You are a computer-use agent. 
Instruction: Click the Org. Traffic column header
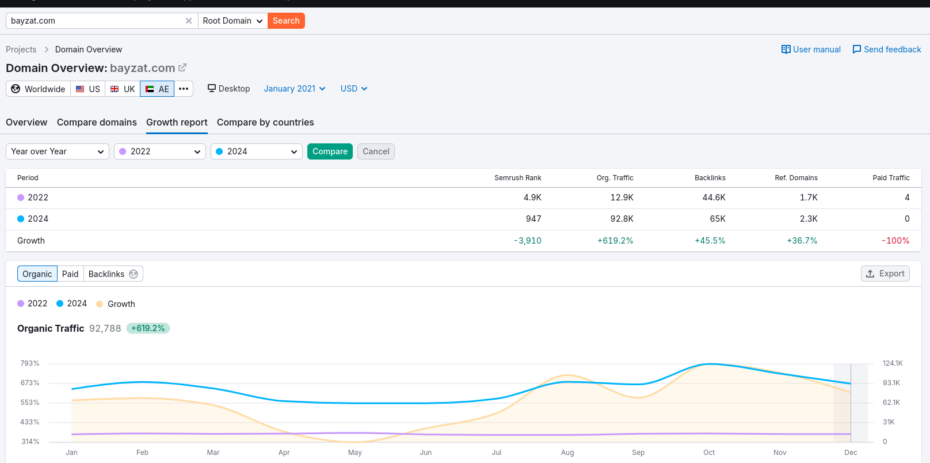[615, 178]
